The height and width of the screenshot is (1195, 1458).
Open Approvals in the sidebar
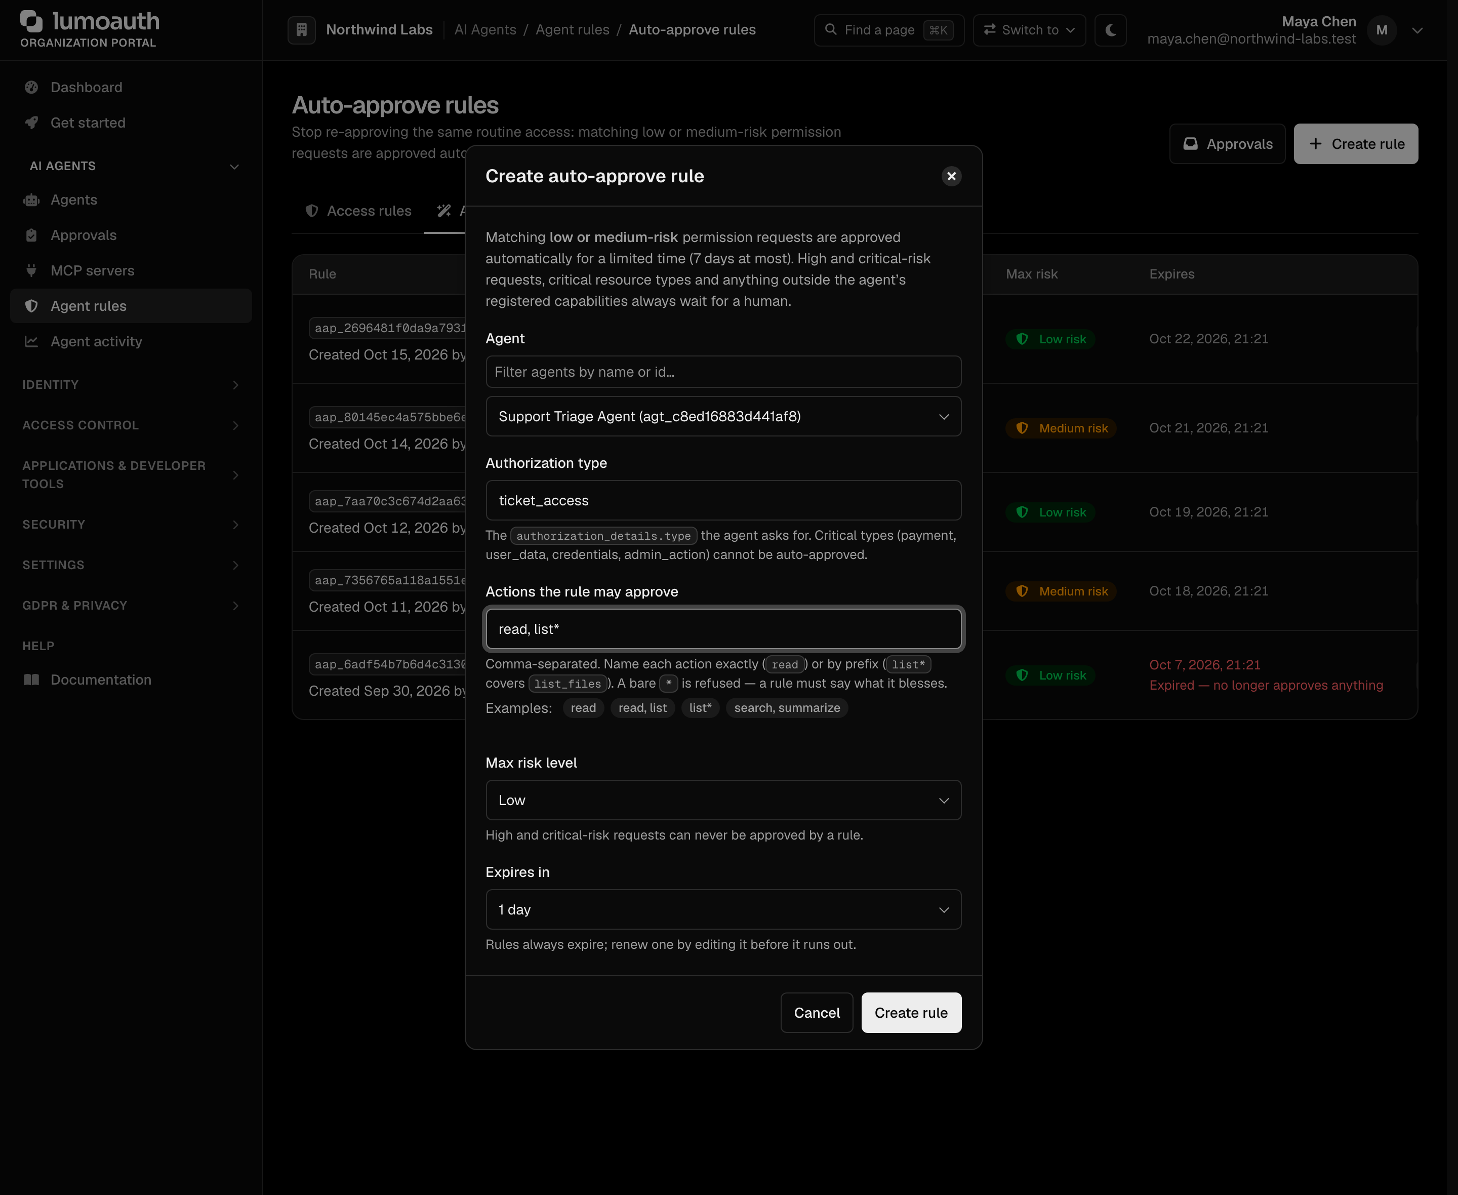click(x=131, y=235)
